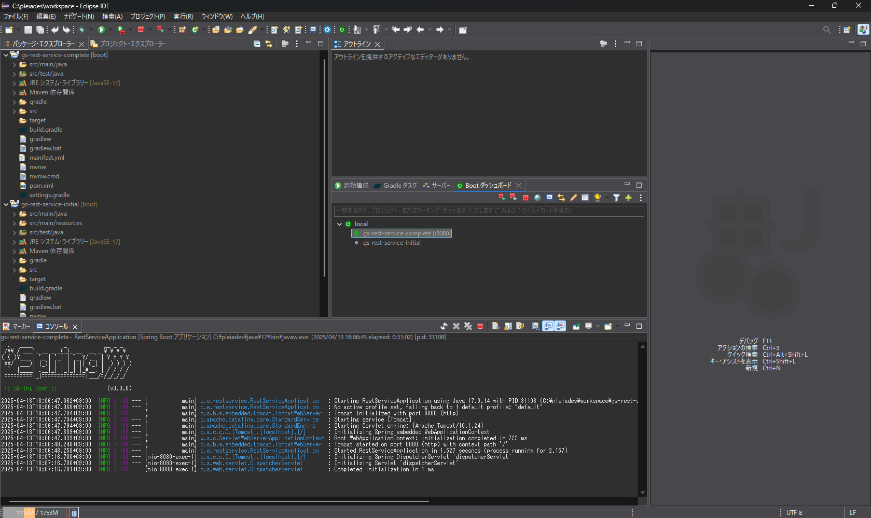Click the UTF-8 encoding in status bar
Image resolution: width=871 pixels, height=518 pixels.
coord(794,513)
